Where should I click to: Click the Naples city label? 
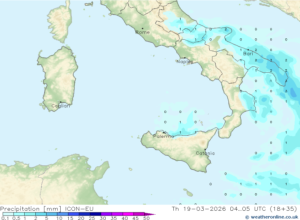pyautogui.click(x=185, y=62)
